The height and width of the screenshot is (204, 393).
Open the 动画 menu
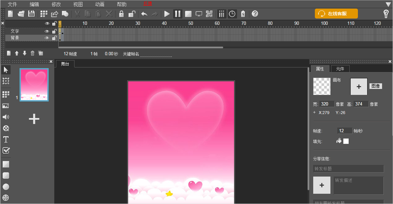click(100, 4)
